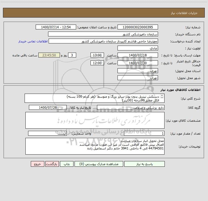The height and width of the screenshot is (201, 208).
Task: Click the تاریخ نیاز به کالا label
Action: tap(80, 108)
